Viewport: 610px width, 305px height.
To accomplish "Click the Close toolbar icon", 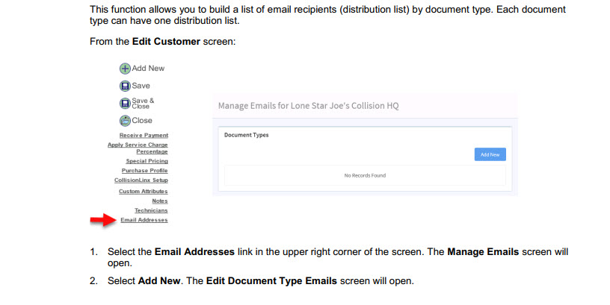I will pyautogui.click(x=125, y=120).
